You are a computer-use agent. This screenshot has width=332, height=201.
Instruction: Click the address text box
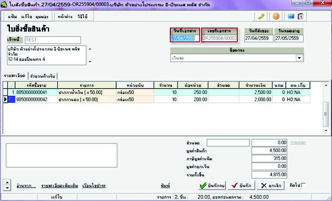pyautogui.click(x=47, y=55)
